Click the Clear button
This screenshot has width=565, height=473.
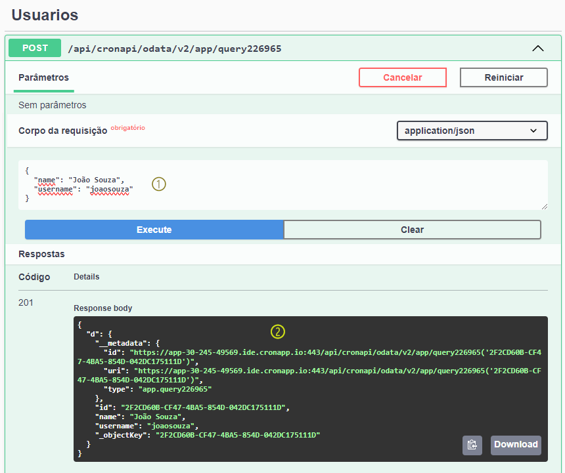[x=412, y=230]
